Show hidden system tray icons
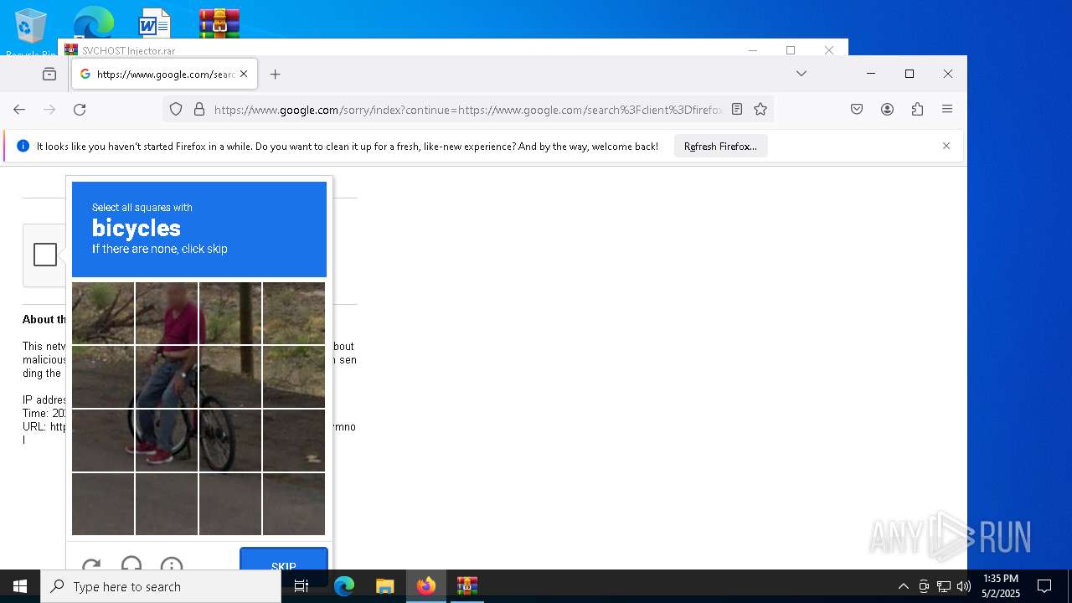The width and height of the screenshot is (1072, 603). click(903, 586)
